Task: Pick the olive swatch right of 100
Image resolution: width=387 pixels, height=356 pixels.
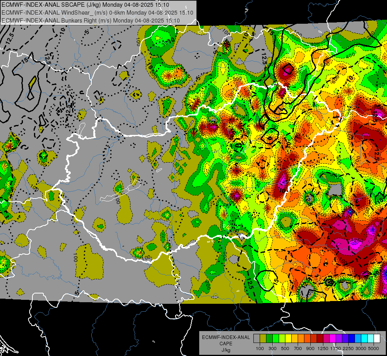Action: [263, 338]
